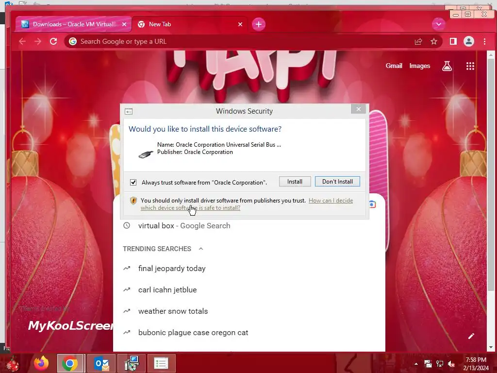Click the muted volume tray icon

coord(451,364)
